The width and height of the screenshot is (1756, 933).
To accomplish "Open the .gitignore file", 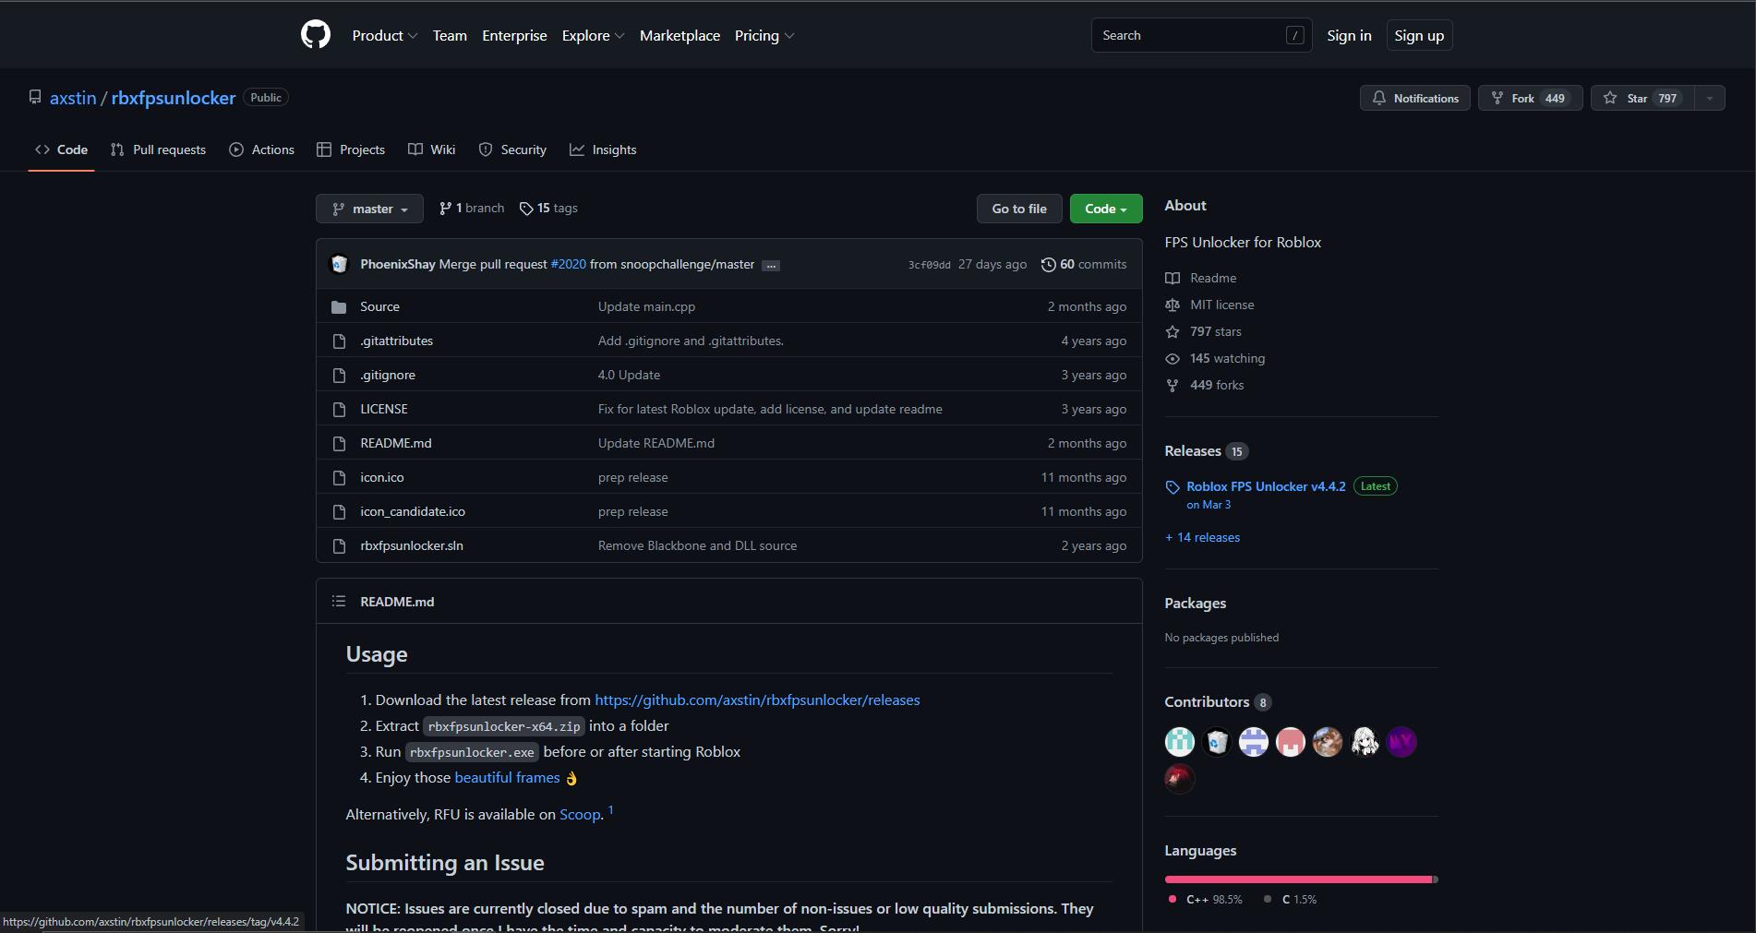I will pos(388,375).
